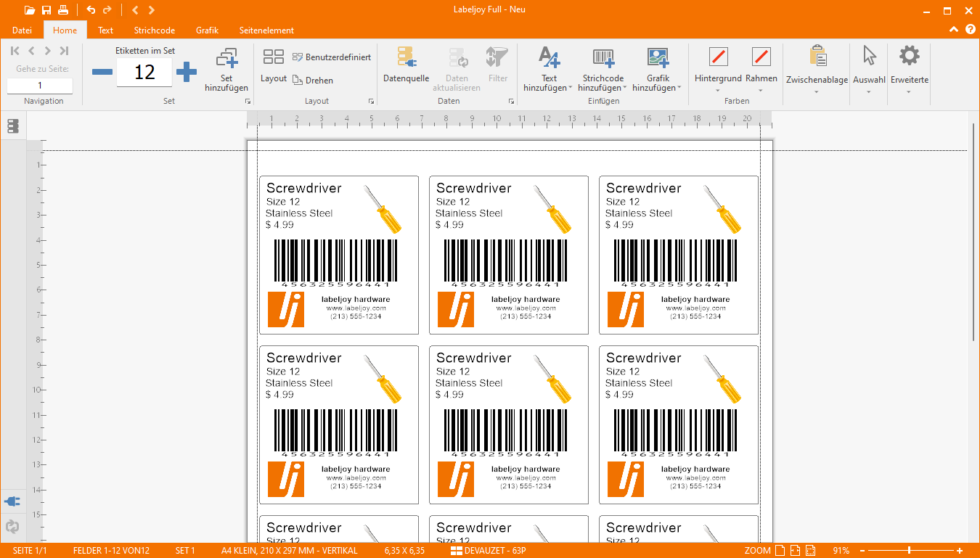Switch to the Text ribbon tab
Viewport: 980px width, 558px height.
coord(106,30)
